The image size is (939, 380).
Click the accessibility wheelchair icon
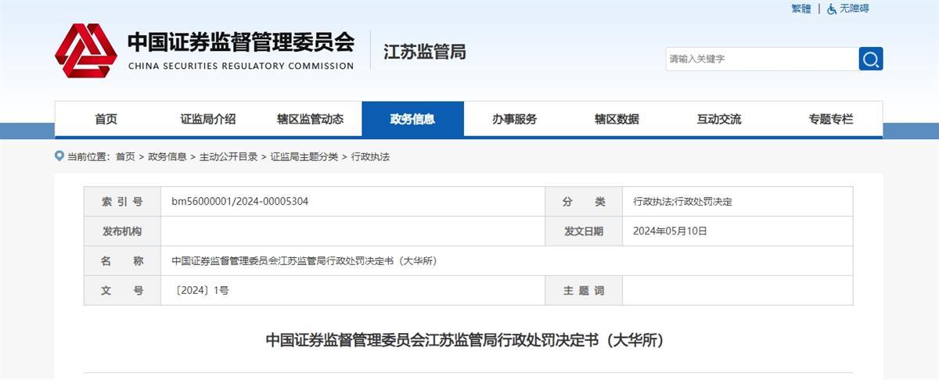coord(832,9)
